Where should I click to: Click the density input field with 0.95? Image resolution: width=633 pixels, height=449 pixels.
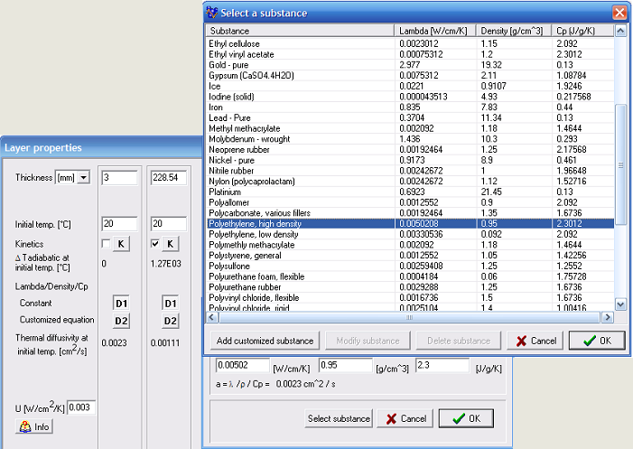coord(346,365)
